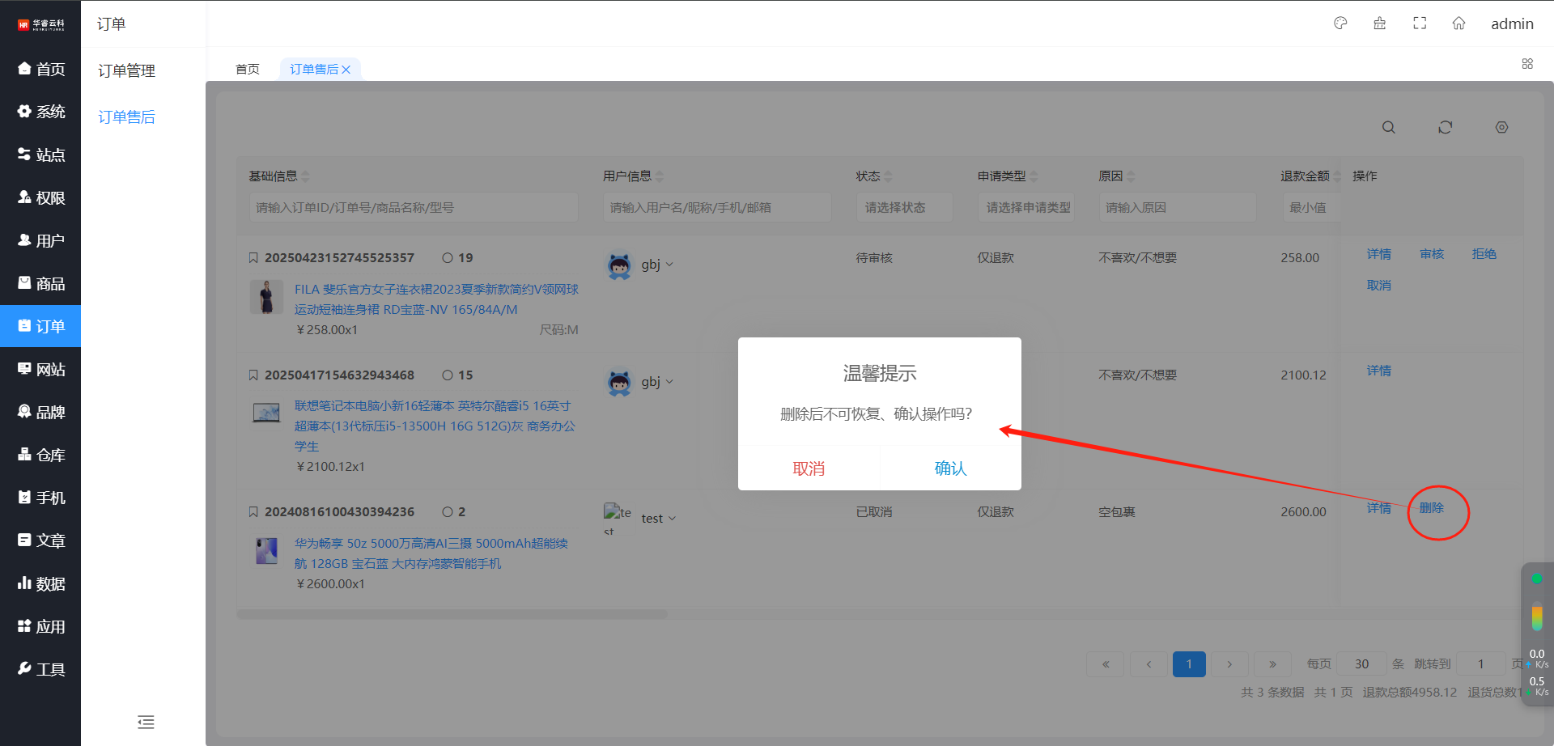Image resolution: width=1554 pixels, height=746 pixels.
Task: Refresh the order table with refresh icon
Action: 1445,128
